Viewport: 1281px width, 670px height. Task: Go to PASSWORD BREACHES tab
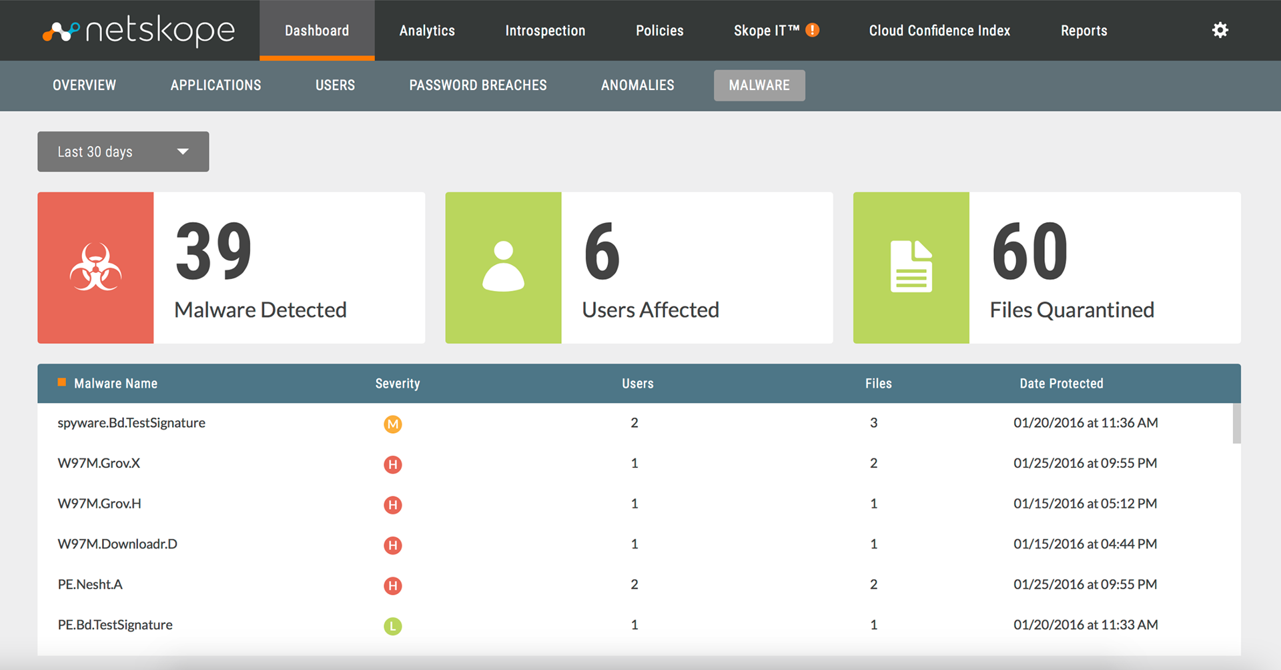coord(478,85)
